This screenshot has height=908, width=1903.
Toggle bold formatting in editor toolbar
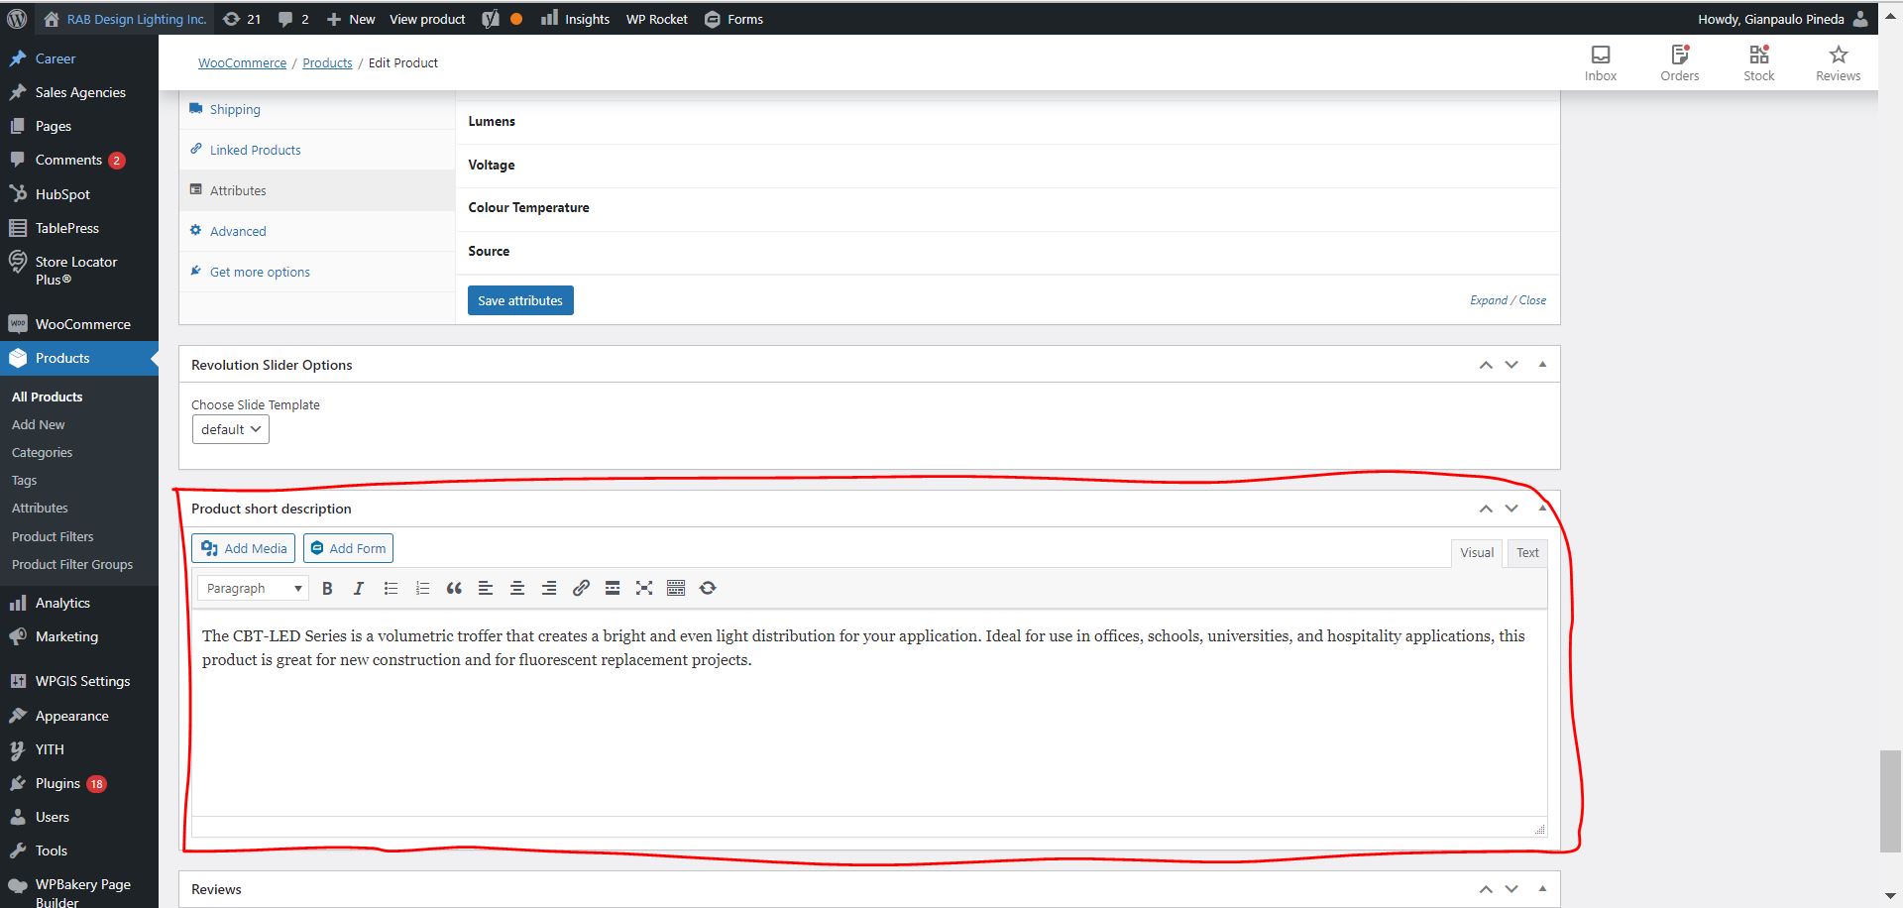(327, 589)
